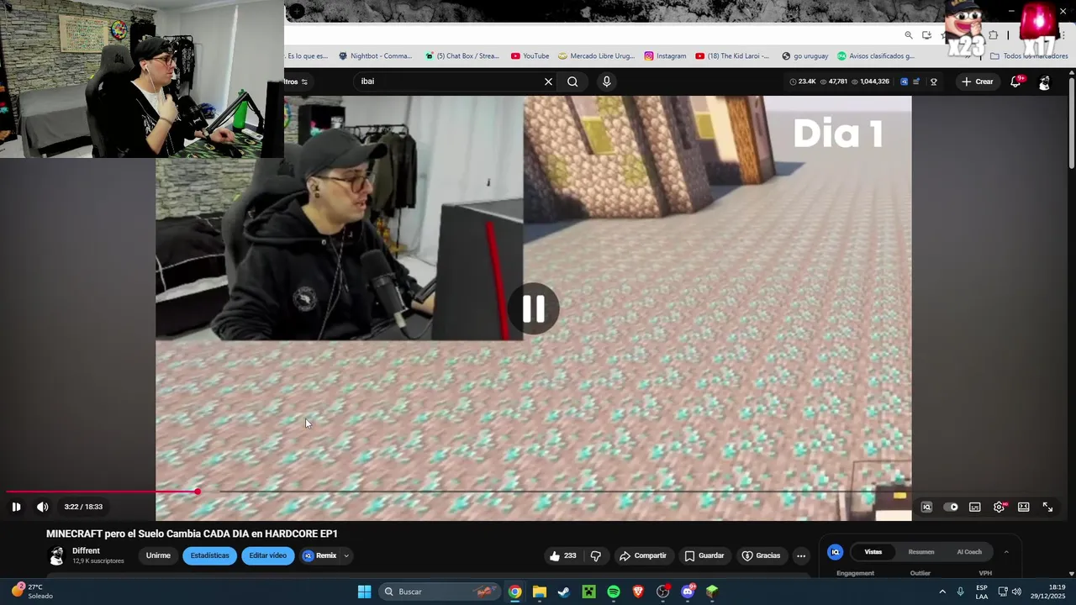1076x605 pixels.
Task: Open Estadísticas for the video
Action: [209, 555]
